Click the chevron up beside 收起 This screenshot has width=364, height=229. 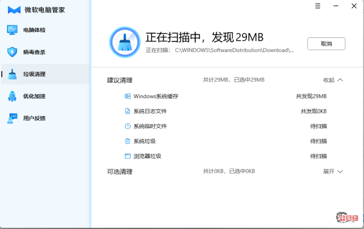pyautogui.click(x=340, y=80)
